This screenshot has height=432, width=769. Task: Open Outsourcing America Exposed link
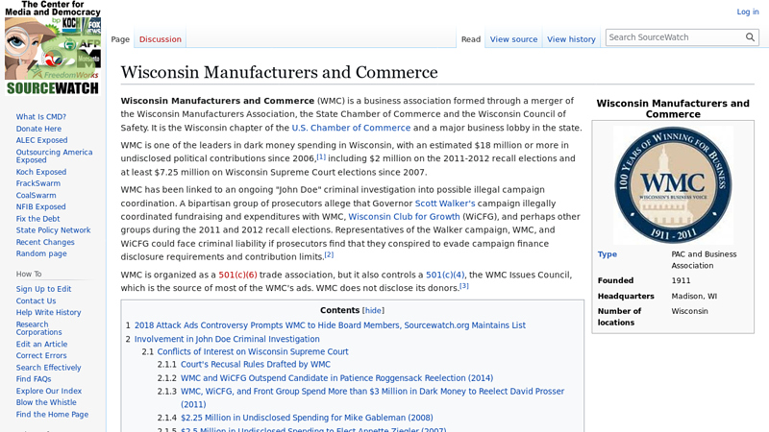click(54, 156)
